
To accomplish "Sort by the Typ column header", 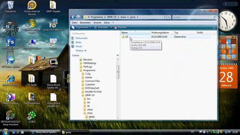I will pyautogui.click(x=184, y=33).
